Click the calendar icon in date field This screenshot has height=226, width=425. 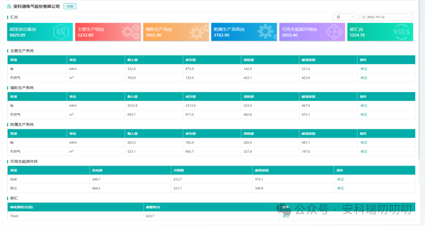coord(364,17)
